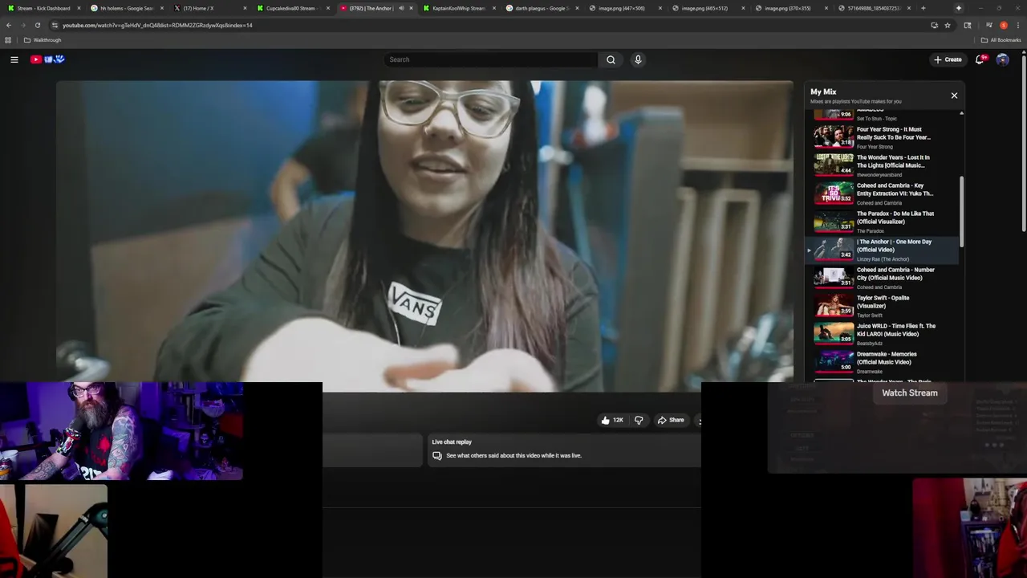This screenshot has width=1027, height=578.
Task: Play Taylor Swift - Opalite (Visualizer)
Action: [x=883, y=306]
